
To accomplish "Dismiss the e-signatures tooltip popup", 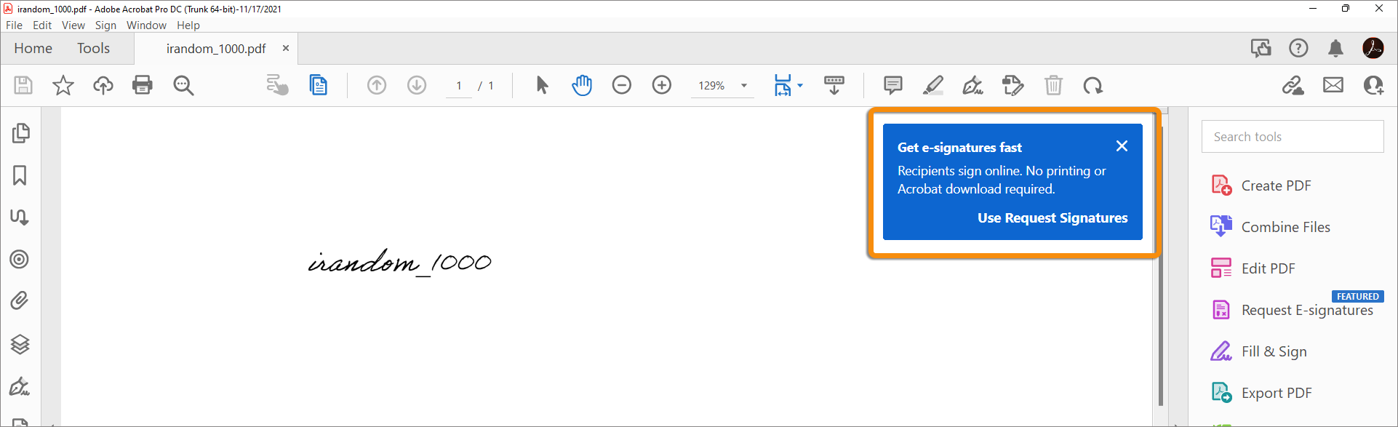I will [1122, 146].
